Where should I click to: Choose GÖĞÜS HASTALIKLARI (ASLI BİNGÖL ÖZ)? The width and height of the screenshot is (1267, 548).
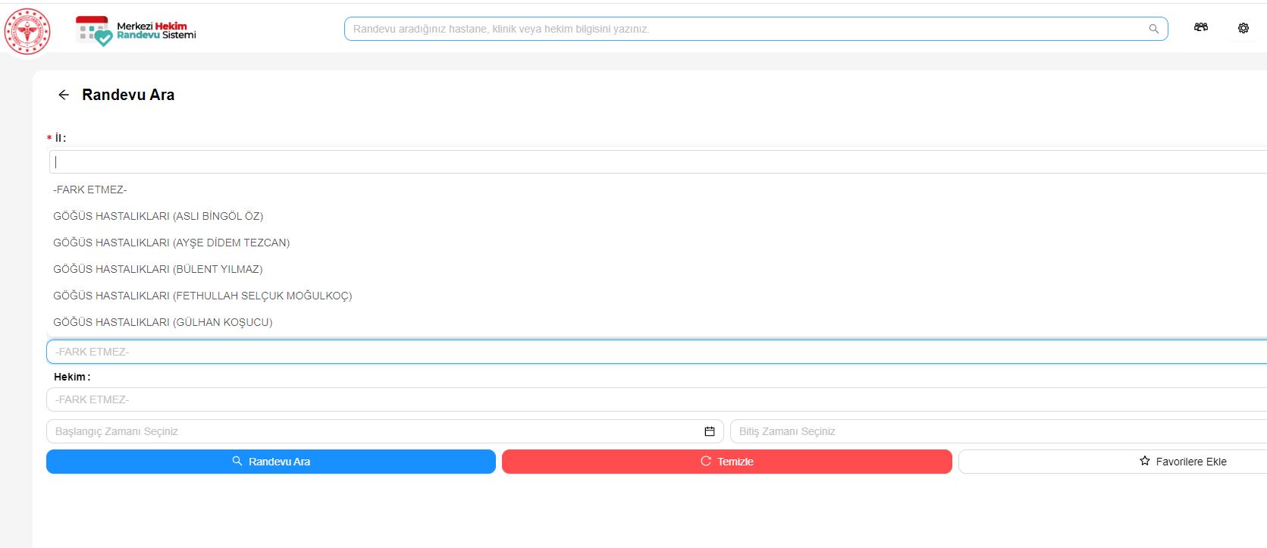[158, 216]
